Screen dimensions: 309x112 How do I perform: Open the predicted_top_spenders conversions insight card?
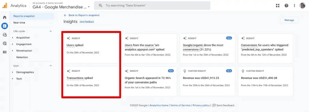point(266,48)
